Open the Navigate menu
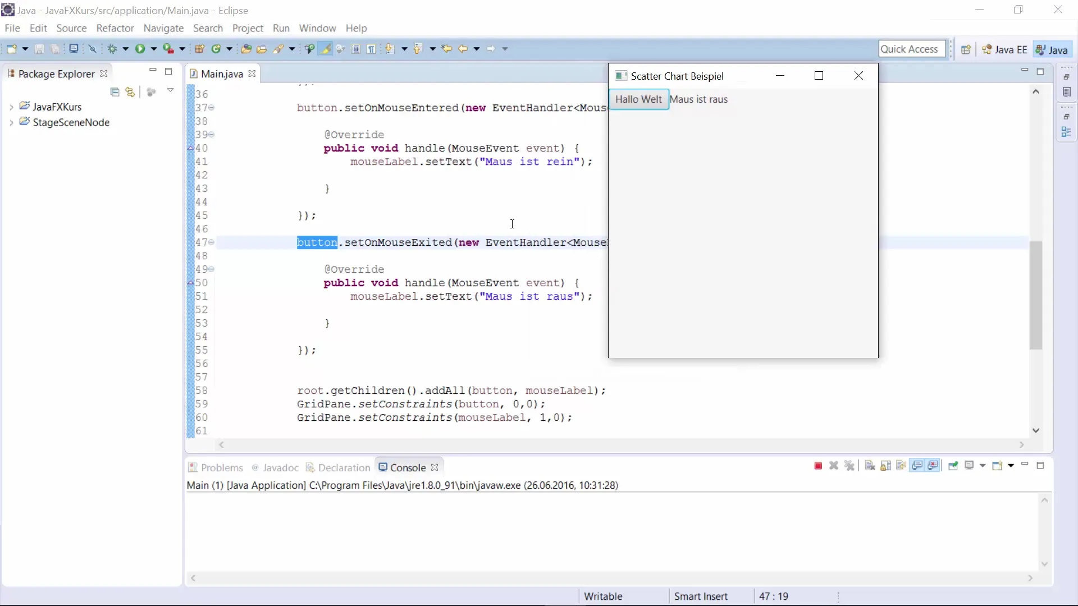Viewport: 1078px width, 606px height. pos(163,28)
